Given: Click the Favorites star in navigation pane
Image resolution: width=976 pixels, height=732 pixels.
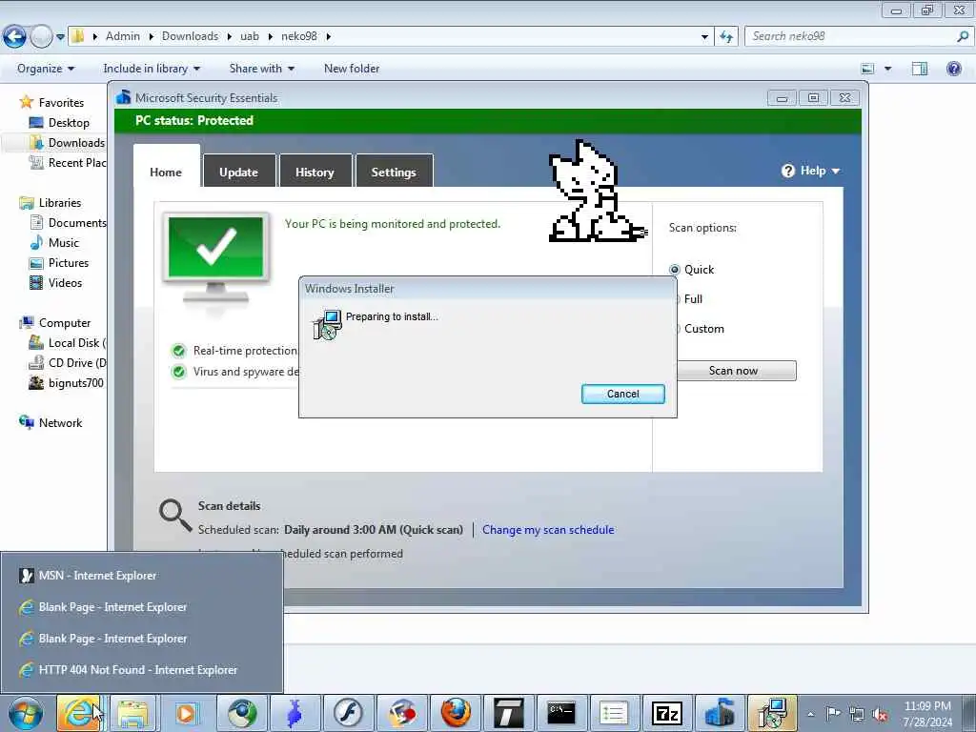Looking at the screenshot, I should click(x=26, y=102).
